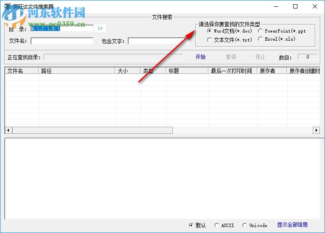The height and width of the screenshot is (233, 325).
Task: Minimize the 保旺达文件搜索器 window
Action: (276, 6)
